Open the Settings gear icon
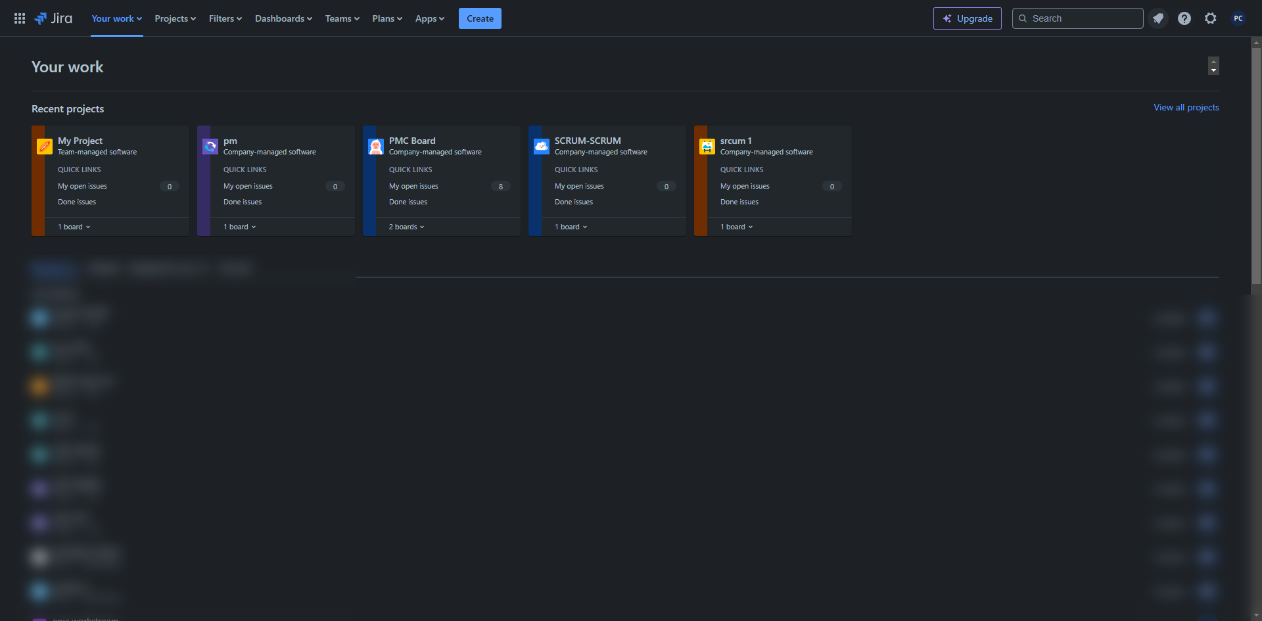 (1211, 18)
